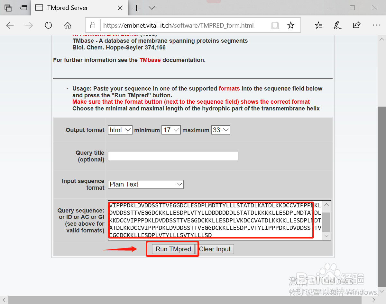Open the Input sequence format dropdown
Image resolution: width=386 pixels, height=304 pixels.
146,184
